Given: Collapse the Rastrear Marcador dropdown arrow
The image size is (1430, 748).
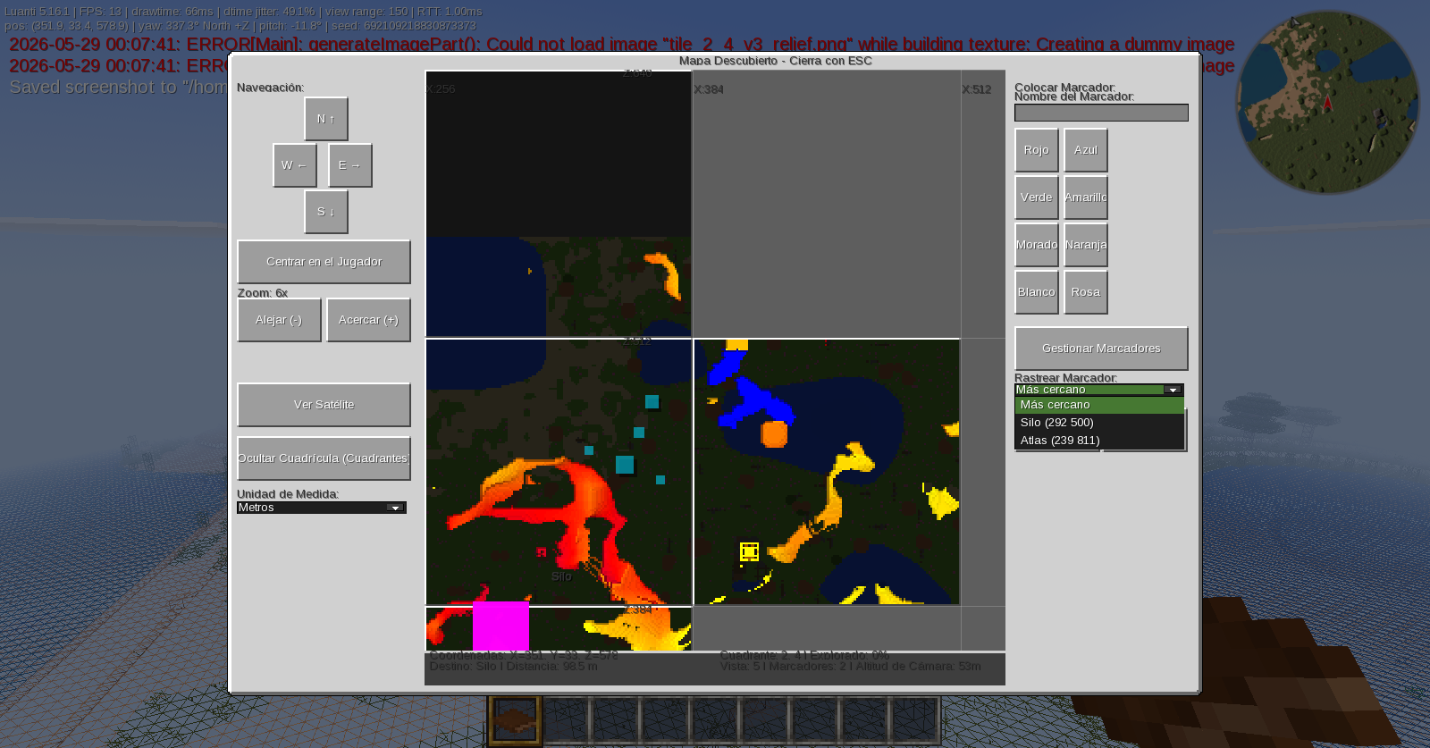Looking at the screenshot, I should pyautogui.click(x=1173, y=390).
